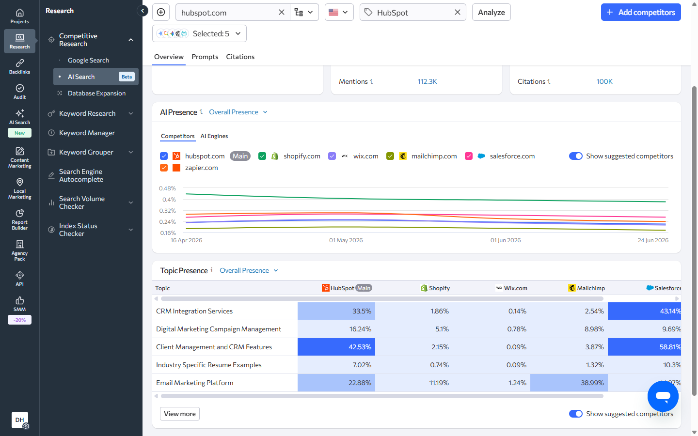Click the Database Expansion icon
This screenshot has width=698, height=436.
(60, 93)
